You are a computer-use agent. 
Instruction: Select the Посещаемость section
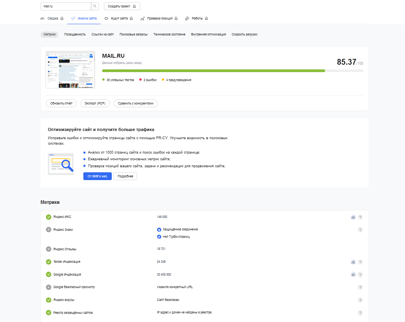pos(75,34)
